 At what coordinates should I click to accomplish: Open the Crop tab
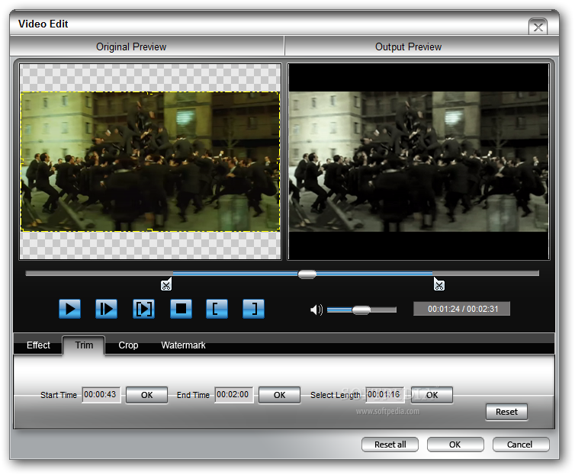pos(128,345)
